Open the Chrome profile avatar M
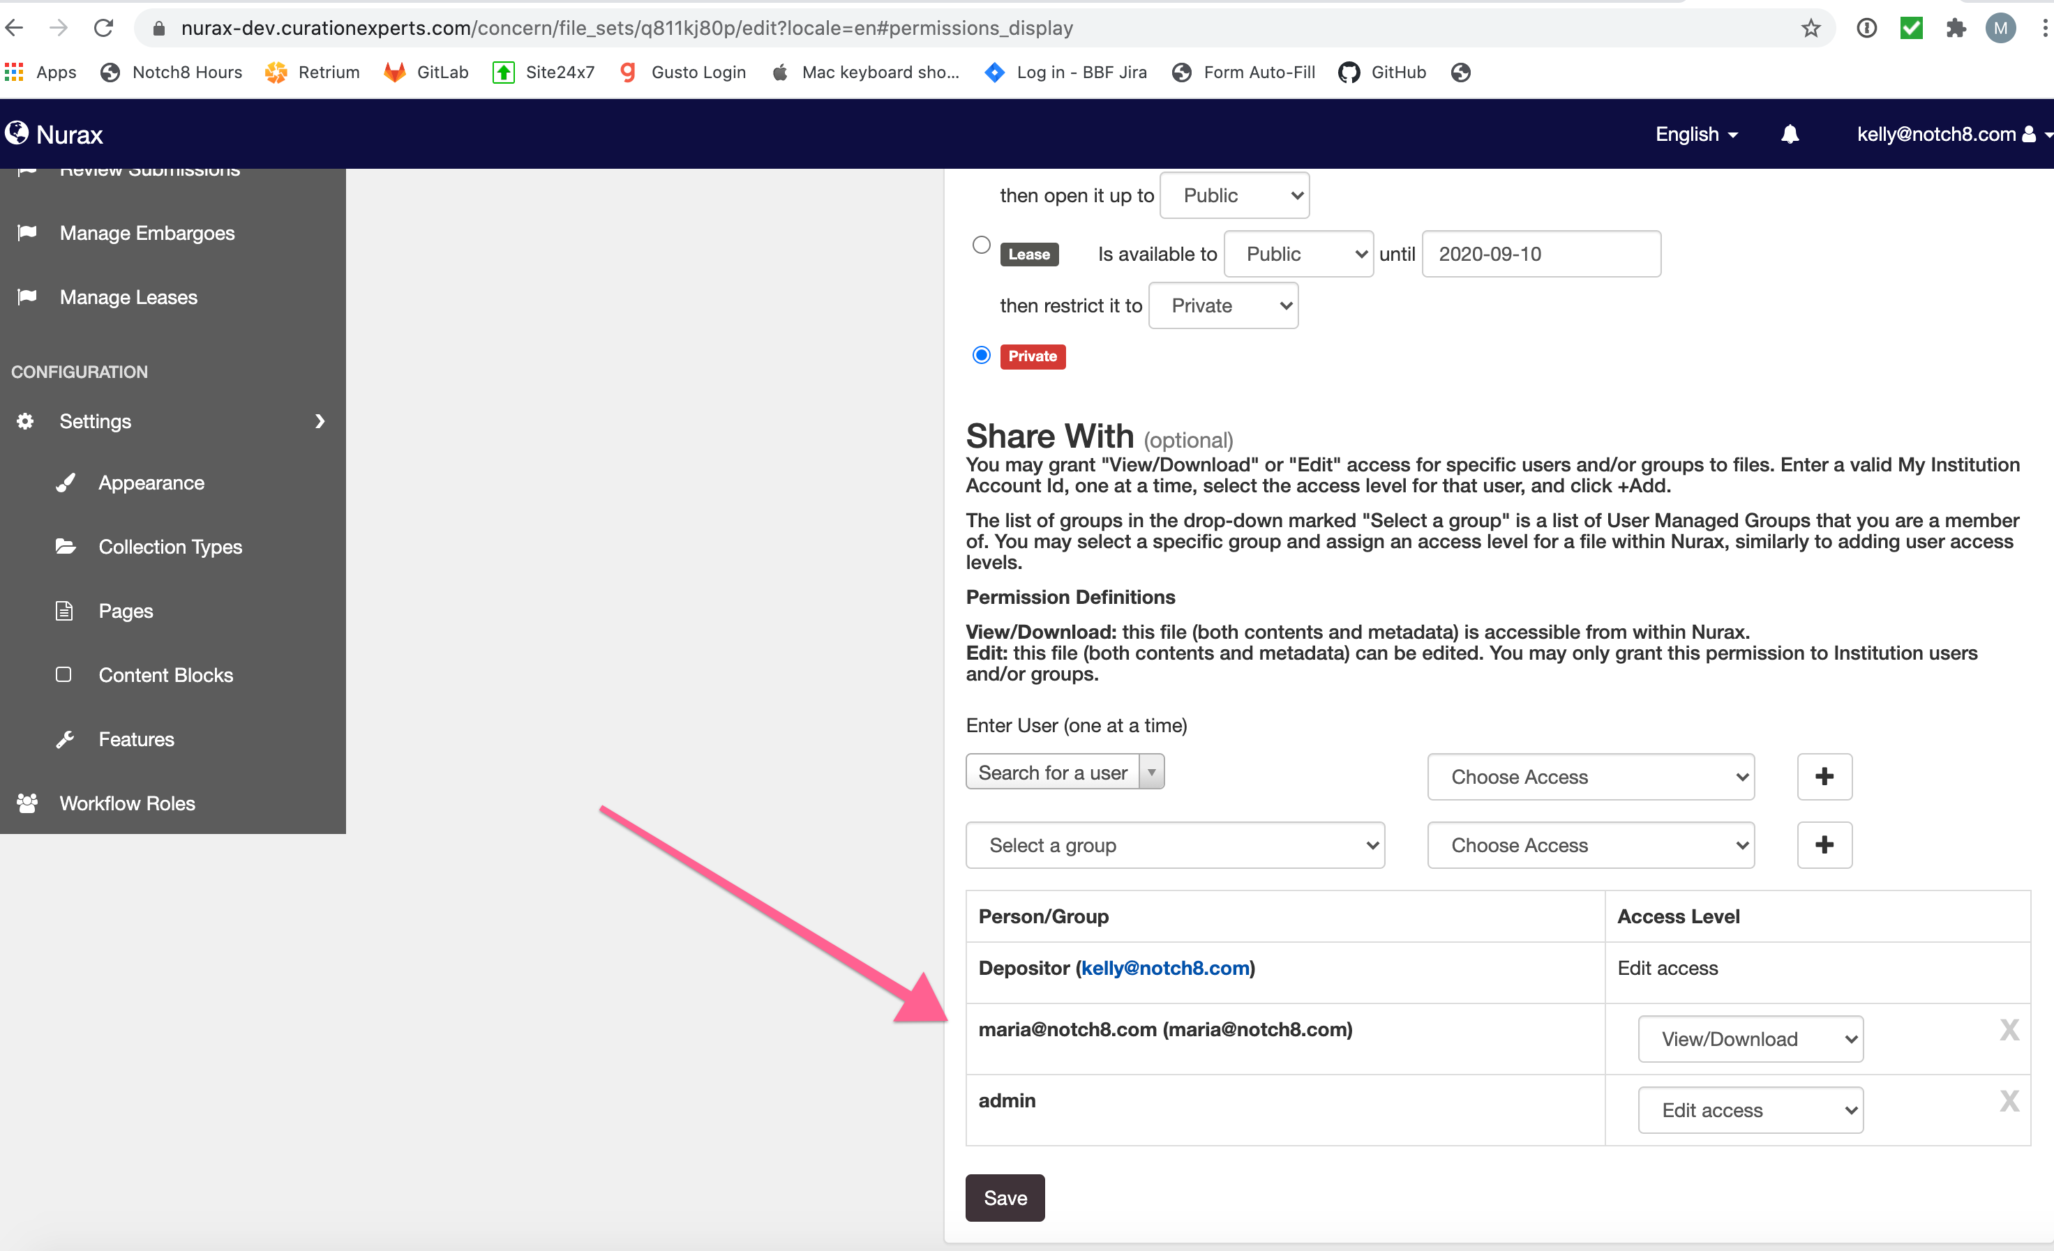The height and width of the screenshot is (1251, 2054). pos(2001,29)
